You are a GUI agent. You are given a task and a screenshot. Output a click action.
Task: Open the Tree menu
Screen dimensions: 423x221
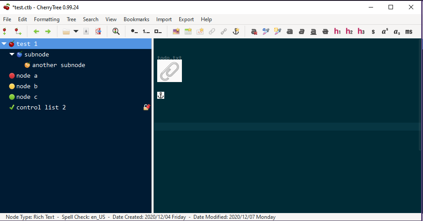[x=71, y=19]
